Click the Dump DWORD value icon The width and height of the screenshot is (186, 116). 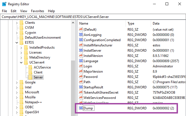pyautogui.click(x=81, y=108)
